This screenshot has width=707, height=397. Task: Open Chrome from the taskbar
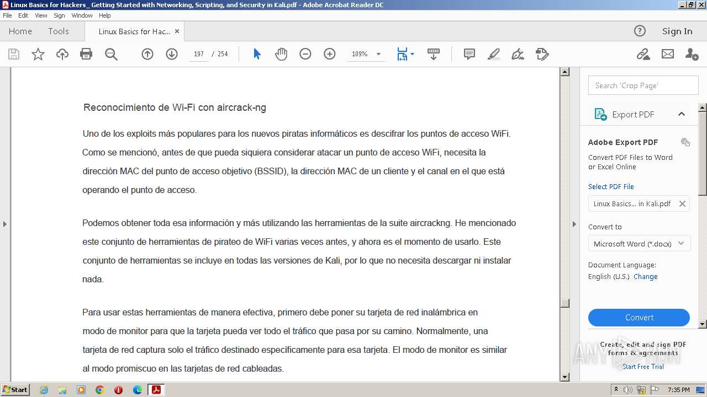tap(100, 390)
